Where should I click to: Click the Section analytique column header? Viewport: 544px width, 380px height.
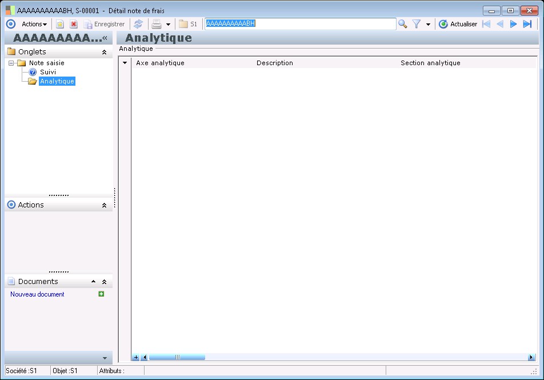point(430,63)
